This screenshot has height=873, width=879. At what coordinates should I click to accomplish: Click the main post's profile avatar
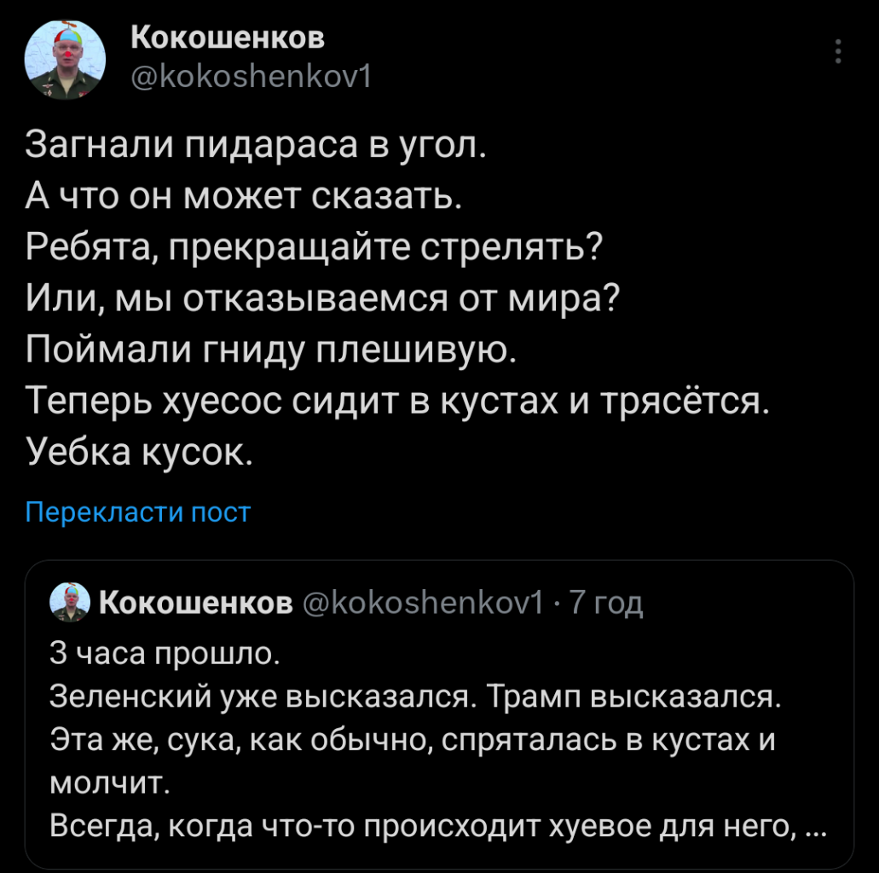pos(65,60)
